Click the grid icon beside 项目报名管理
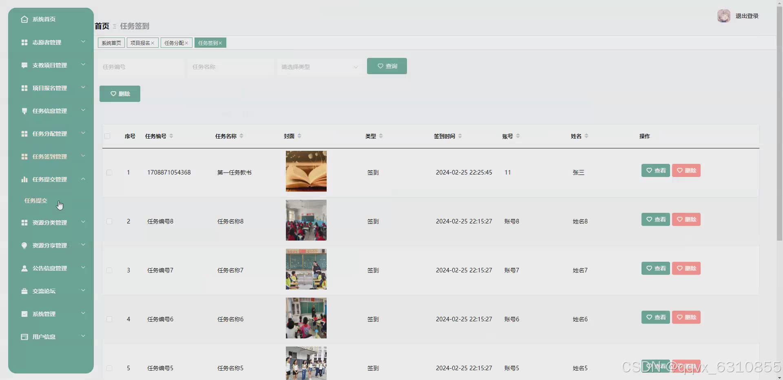783x380 pixels. pyautogui.click(x=24, y=88)
